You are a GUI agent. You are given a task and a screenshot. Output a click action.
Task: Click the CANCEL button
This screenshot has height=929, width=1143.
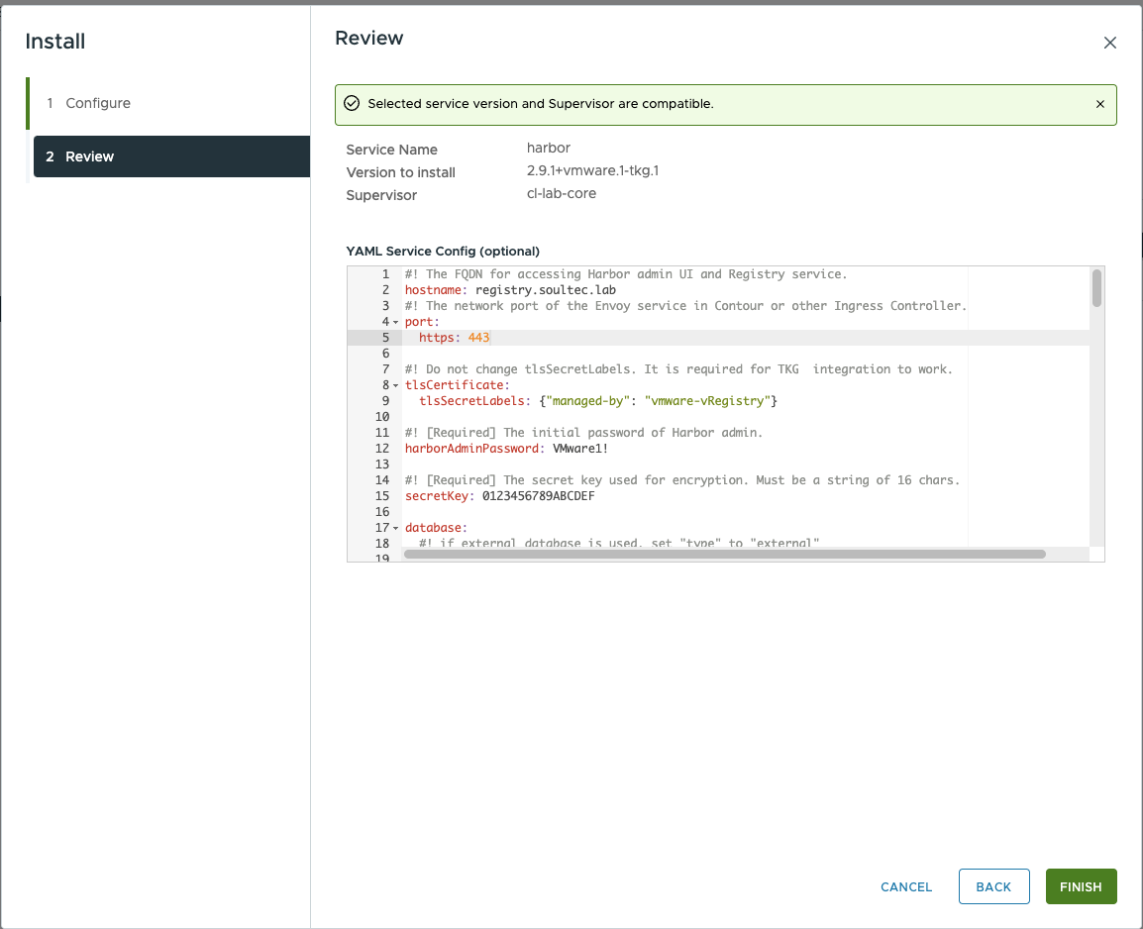coord(906,886)
